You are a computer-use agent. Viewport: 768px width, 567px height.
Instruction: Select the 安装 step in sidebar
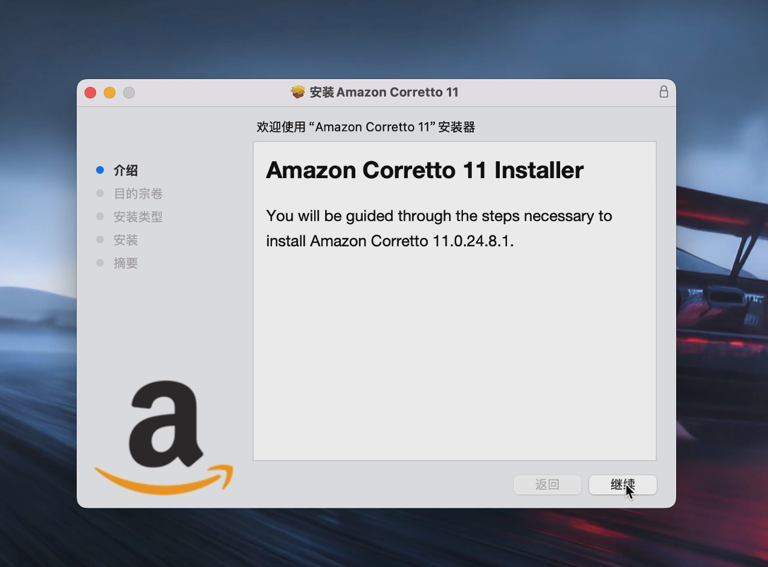126,240
